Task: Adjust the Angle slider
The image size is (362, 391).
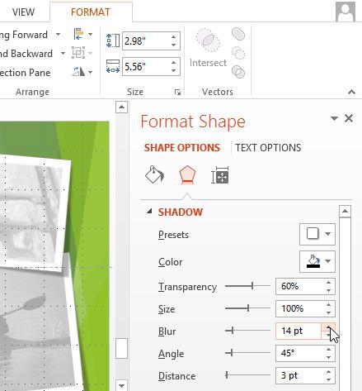Action: (232, 352)
